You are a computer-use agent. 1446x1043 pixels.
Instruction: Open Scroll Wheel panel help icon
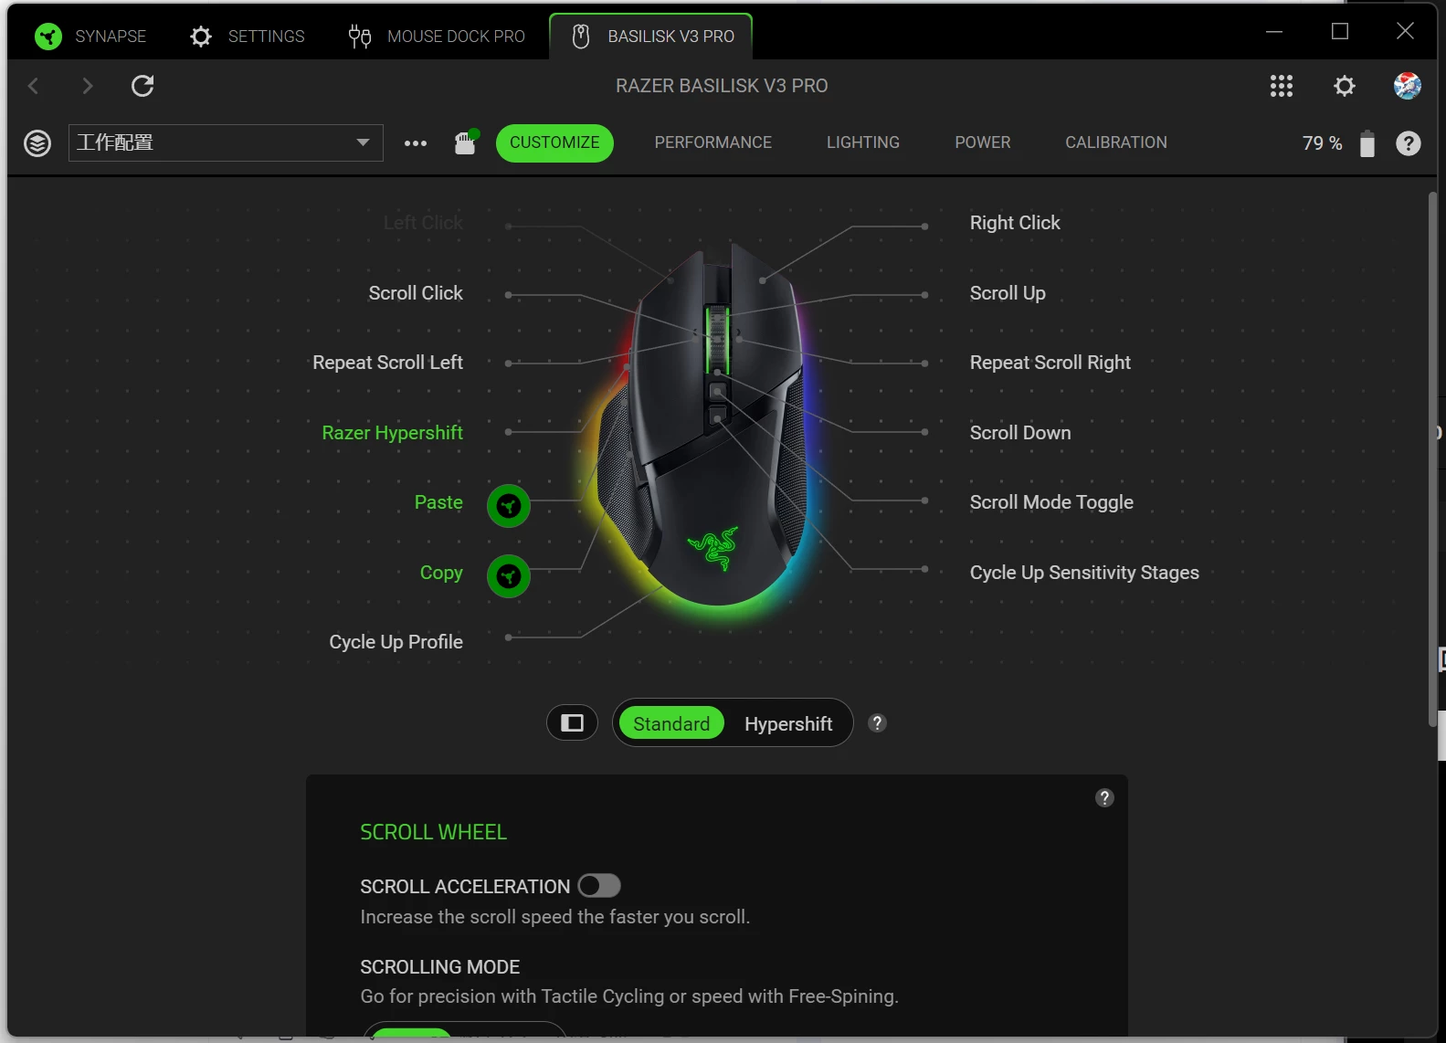point(1104,798)
